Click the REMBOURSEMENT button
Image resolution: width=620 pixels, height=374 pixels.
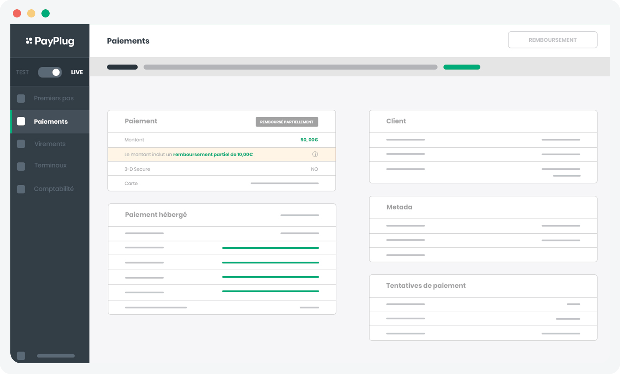pyautogui.click(x=552, y=40)
